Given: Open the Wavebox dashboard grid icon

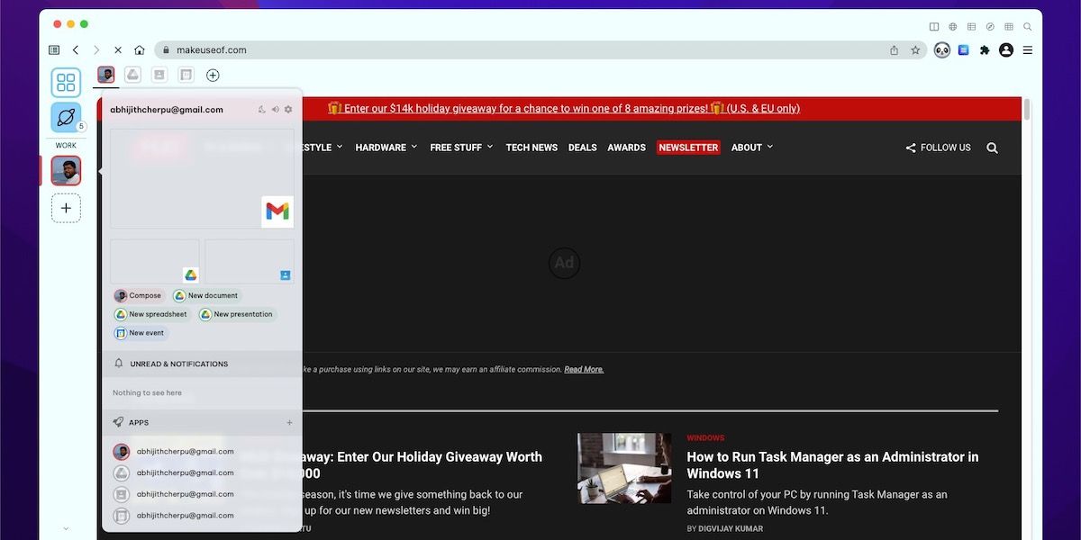Looking at the screenshot, I should point(66,83).
